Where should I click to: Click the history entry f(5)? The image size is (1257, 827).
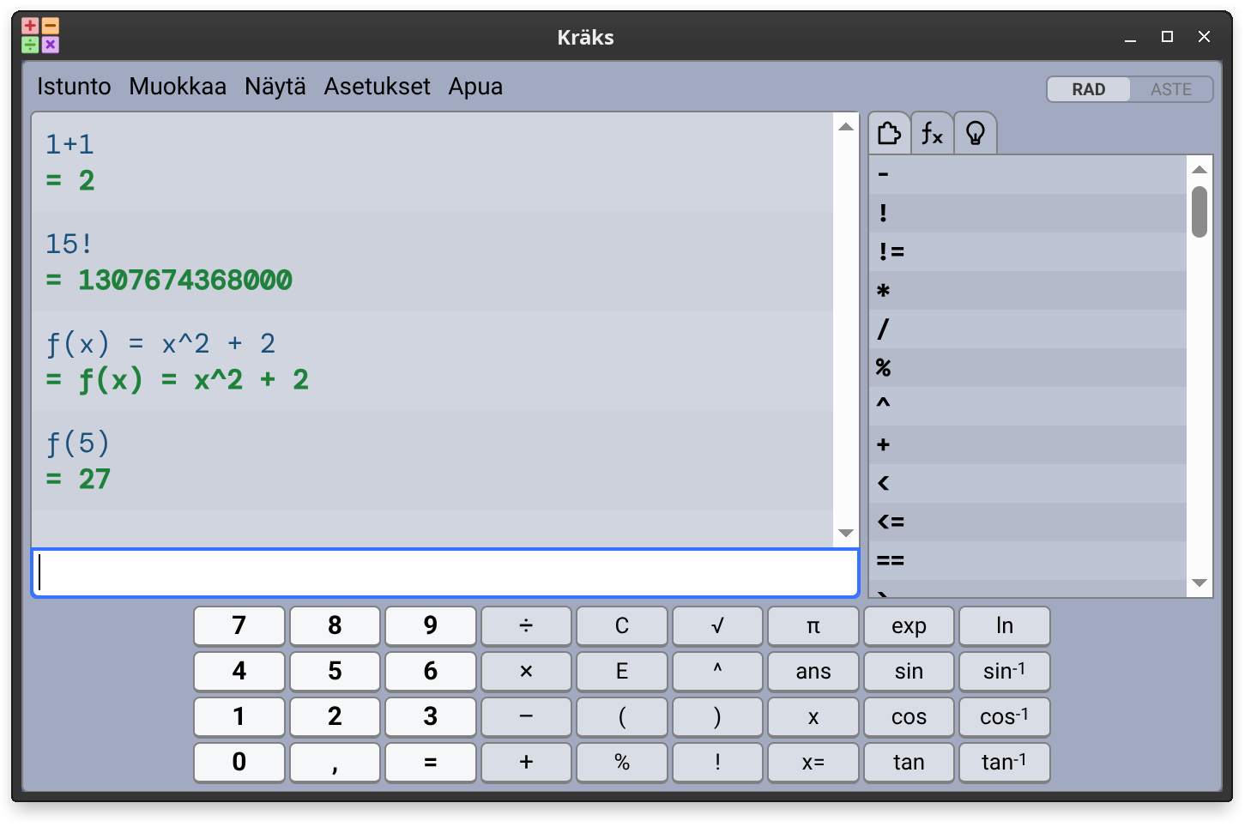tap(77, 443)
